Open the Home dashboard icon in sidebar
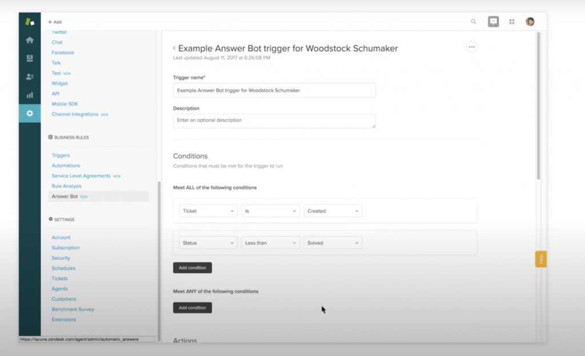Screen dimensions: 585x356 [x=29, y=40]
